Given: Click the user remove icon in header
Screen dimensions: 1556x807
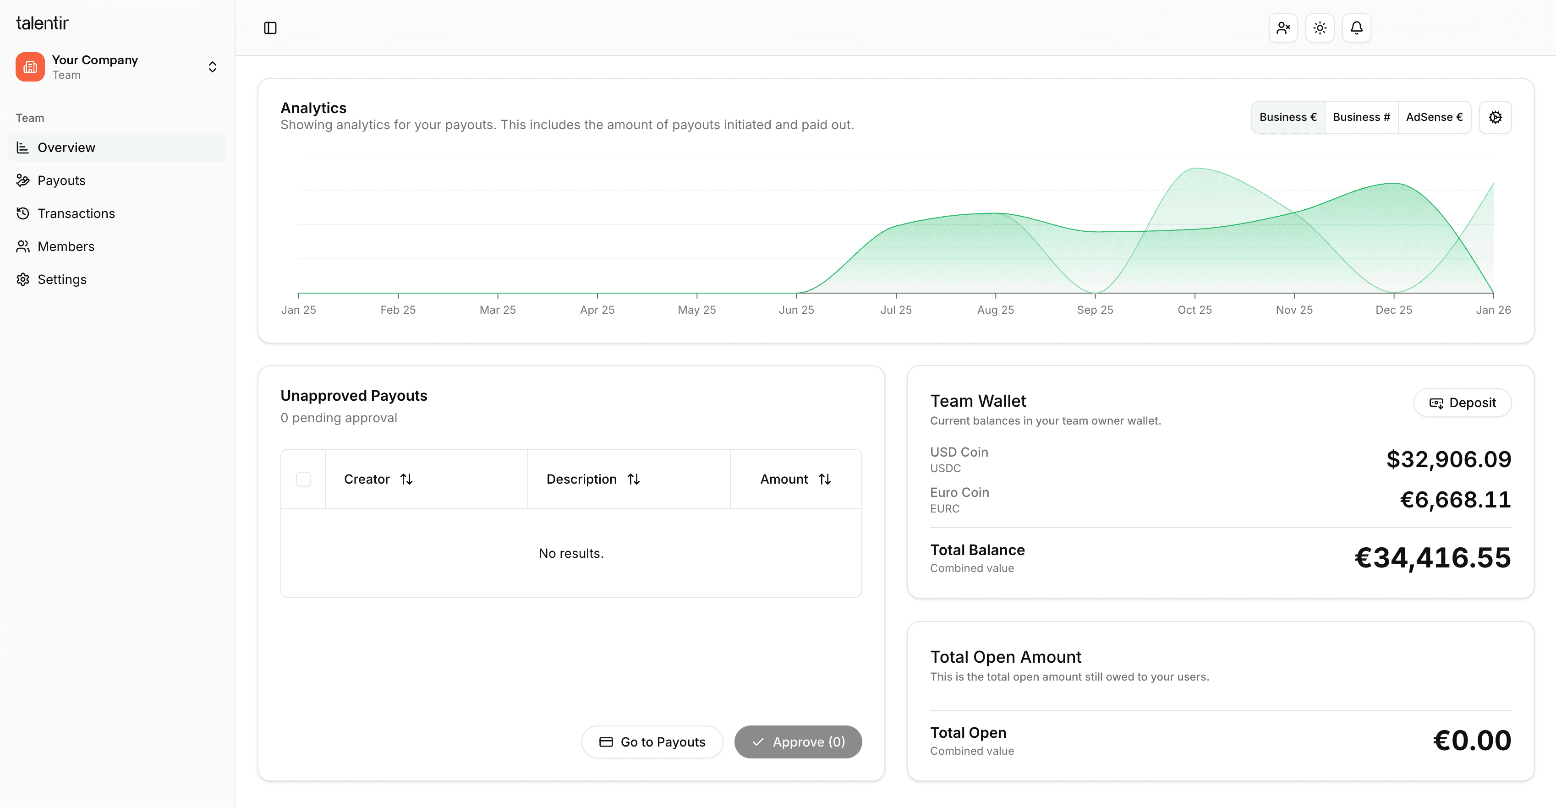Looking at the screenshot, I should pyautogui.click(x=1283, y=28).
